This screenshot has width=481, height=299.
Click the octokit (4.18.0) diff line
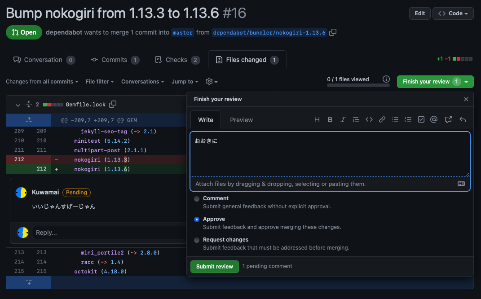click(x=96, y=272)
